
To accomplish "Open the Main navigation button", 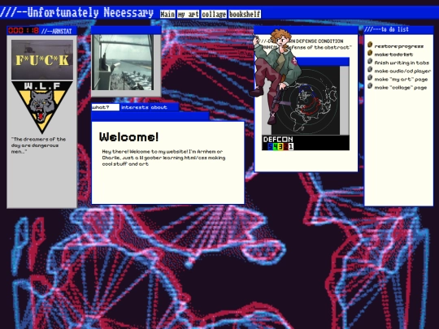I will tap(167, 14).
